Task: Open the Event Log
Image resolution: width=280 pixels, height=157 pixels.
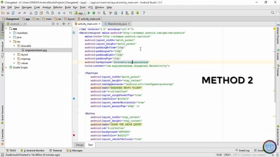Action: tap(242, 150)
